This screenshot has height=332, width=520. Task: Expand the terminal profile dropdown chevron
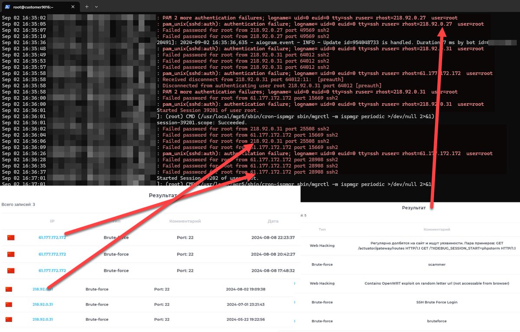point(96,7)
